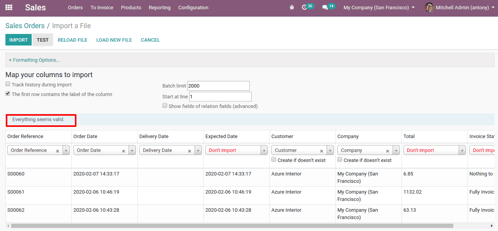Open My Company (San Francisco) switcher
498x231 pixels.
pos(379,7)
